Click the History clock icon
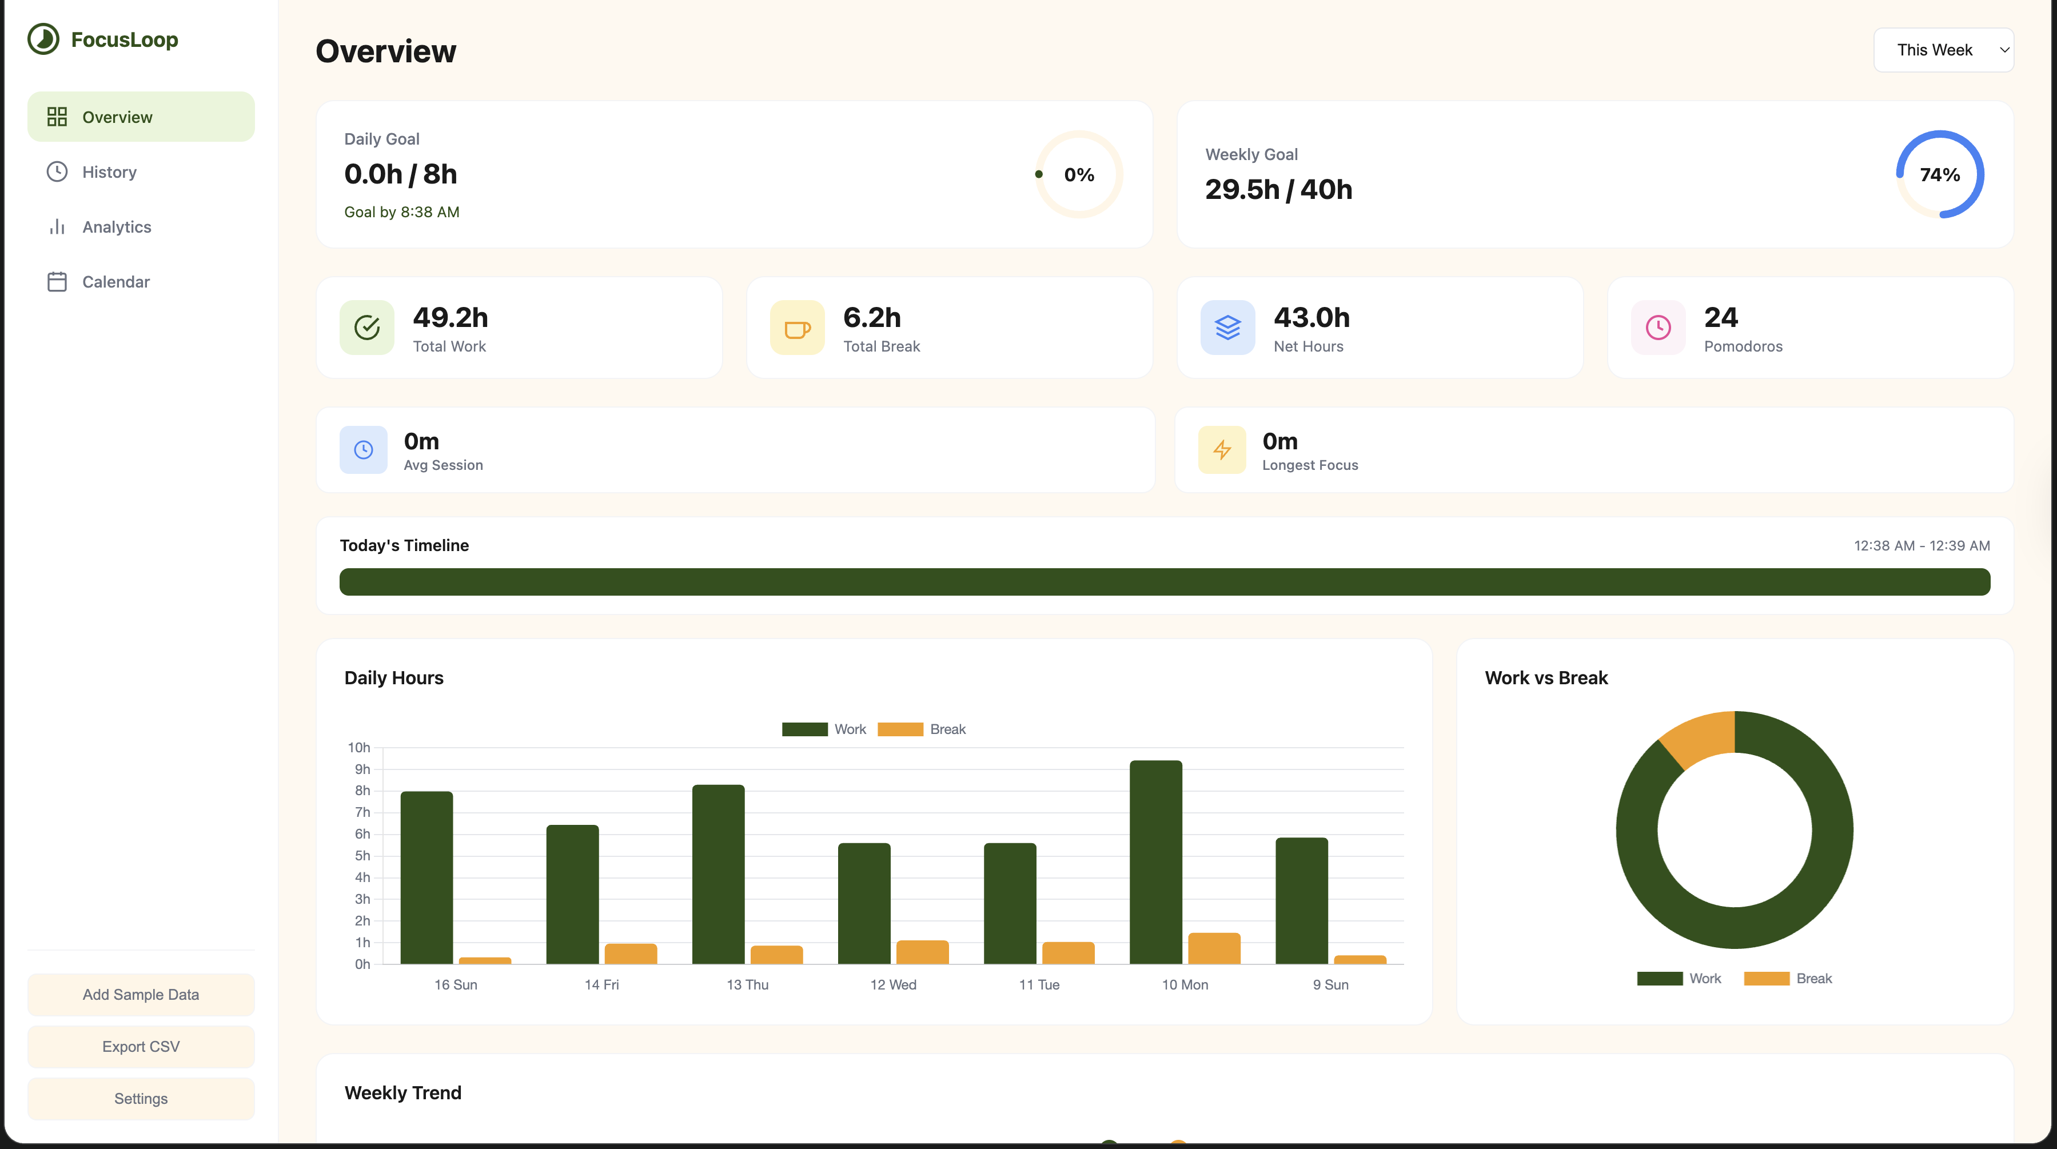2057x1149 pixels. click(57, 171)
